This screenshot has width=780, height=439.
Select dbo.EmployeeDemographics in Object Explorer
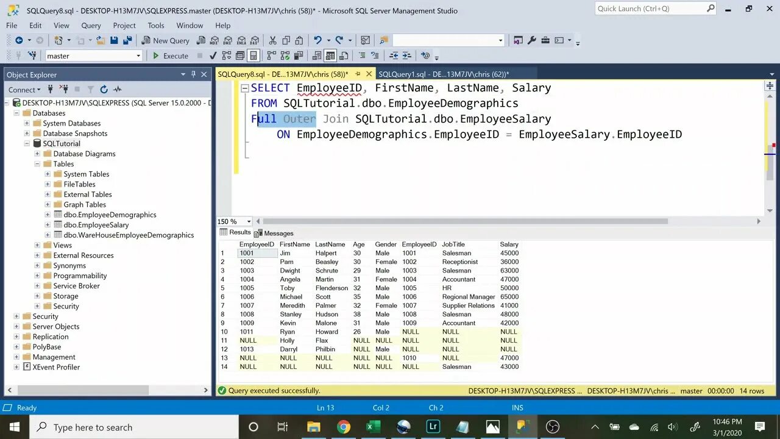110,215
